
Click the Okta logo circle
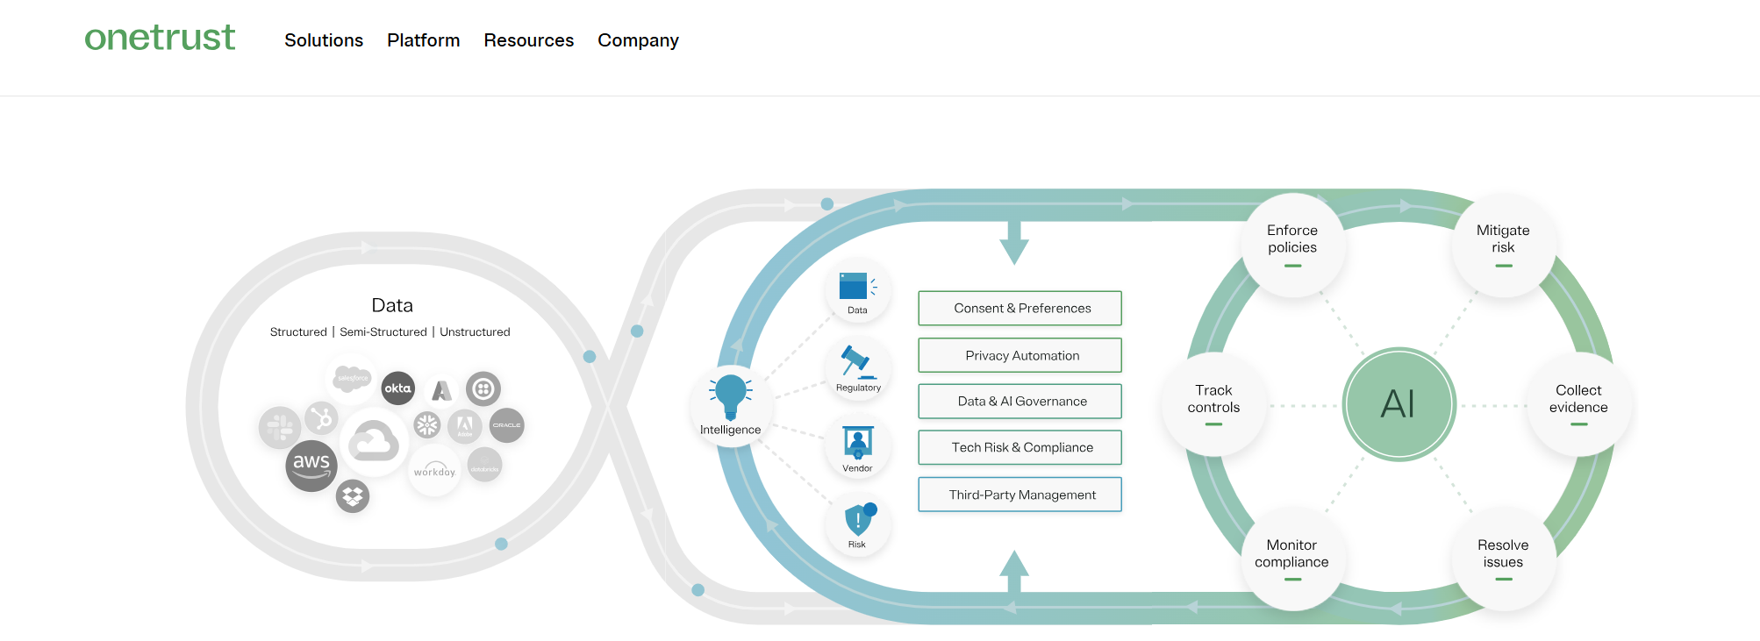(x=398, y=388)
